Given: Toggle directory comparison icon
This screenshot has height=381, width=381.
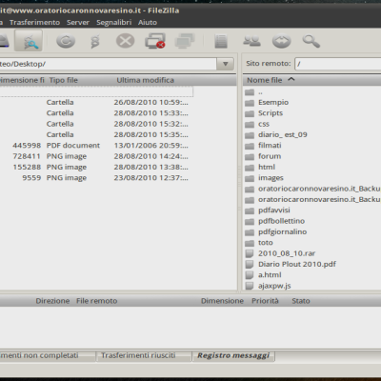Looking at the screenshot, I should pos(251,41).
